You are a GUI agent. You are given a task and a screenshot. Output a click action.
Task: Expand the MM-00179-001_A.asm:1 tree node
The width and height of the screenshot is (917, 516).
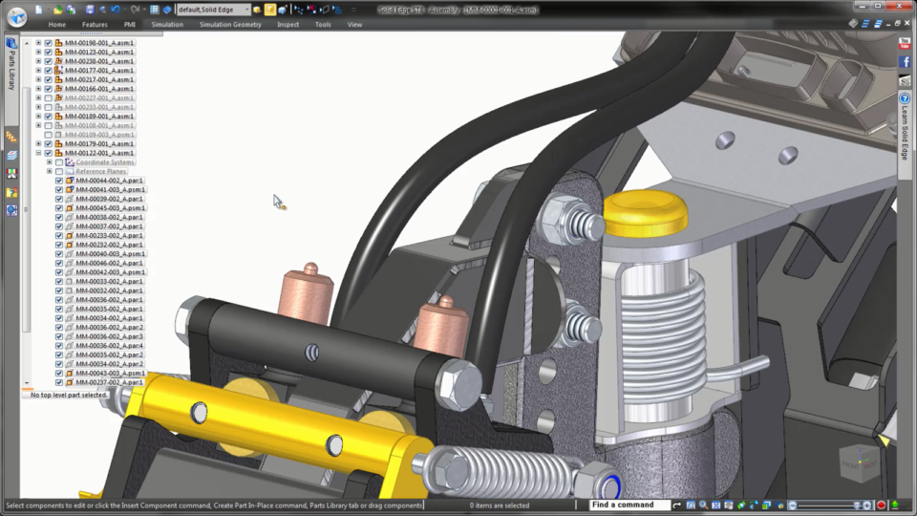pos(38,144)
